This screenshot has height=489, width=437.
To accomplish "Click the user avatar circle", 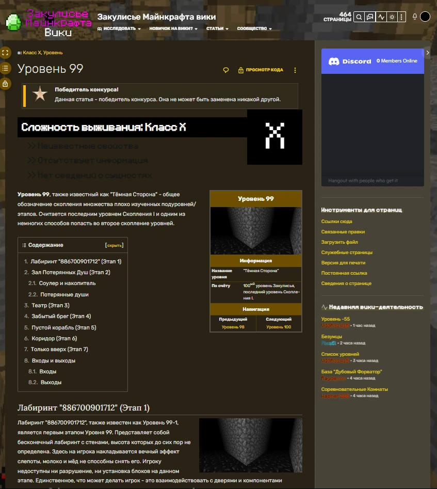I will tap(425, 17).
